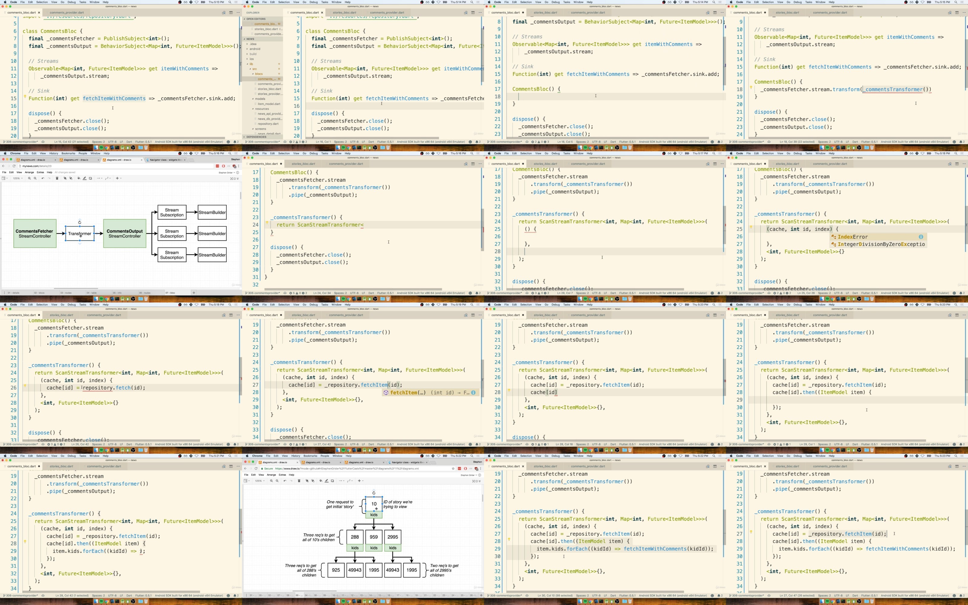Click address bar showing mynews.com/details/23
Viewport: 968px width, 605px height.
[x=116, y=166]
